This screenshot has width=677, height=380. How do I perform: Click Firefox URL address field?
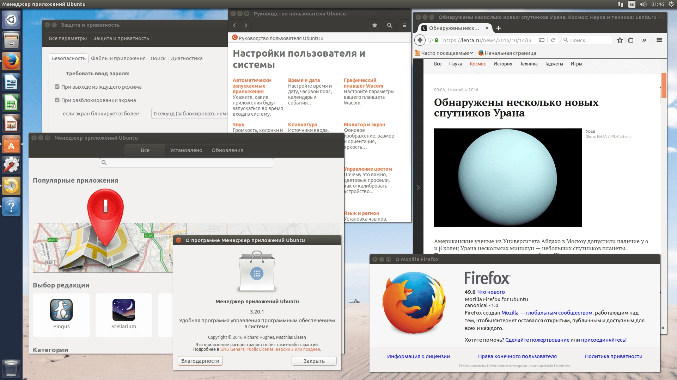pos(487,40)
